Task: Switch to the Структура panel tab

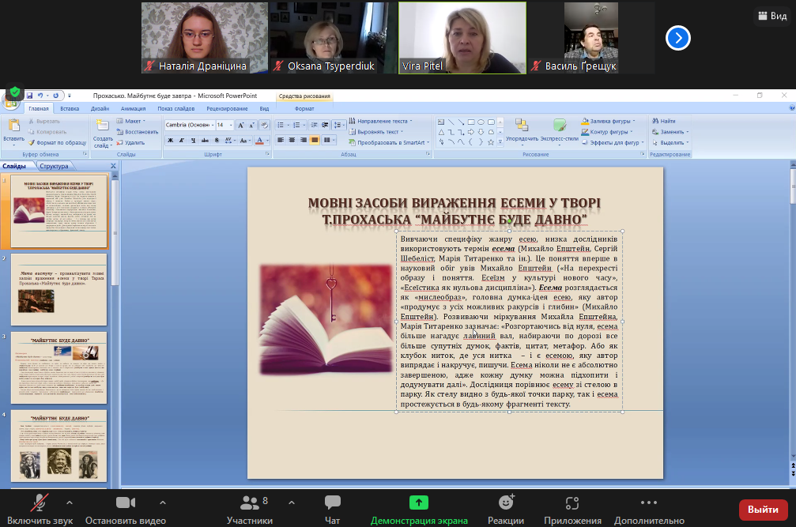Action: [x=54, y=166]
